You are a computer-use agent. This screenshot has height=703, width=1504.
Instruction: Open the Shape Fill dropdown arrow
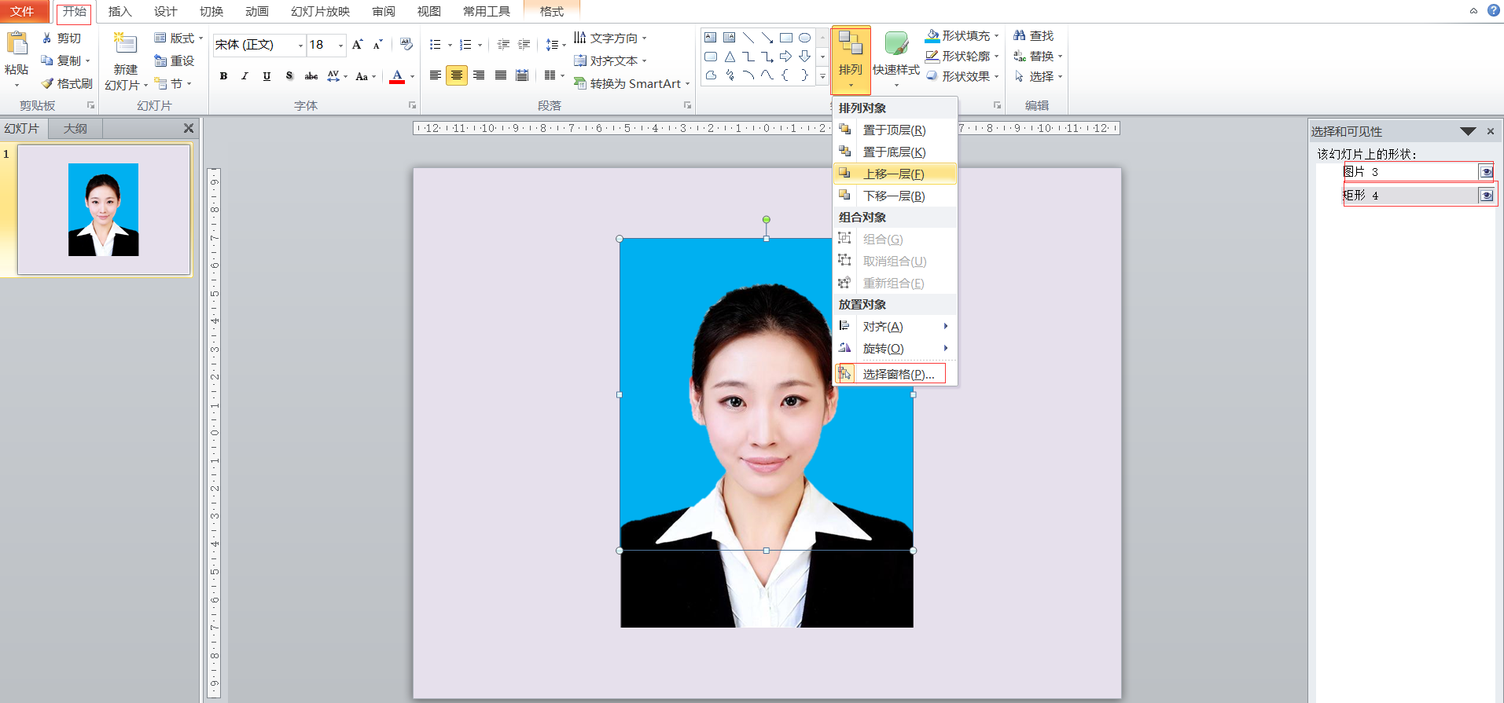point(997,36)
